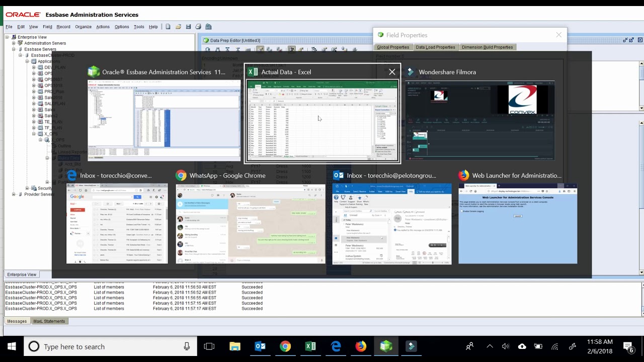This screenshot has width=644, height=362.
Task: Click the Cortana microphone icon
Action: click(187, 346)
